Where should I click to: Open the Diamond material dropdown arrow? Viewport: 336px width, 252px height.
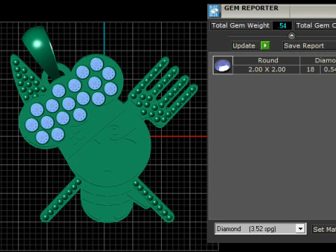click(x=300, y=228)
